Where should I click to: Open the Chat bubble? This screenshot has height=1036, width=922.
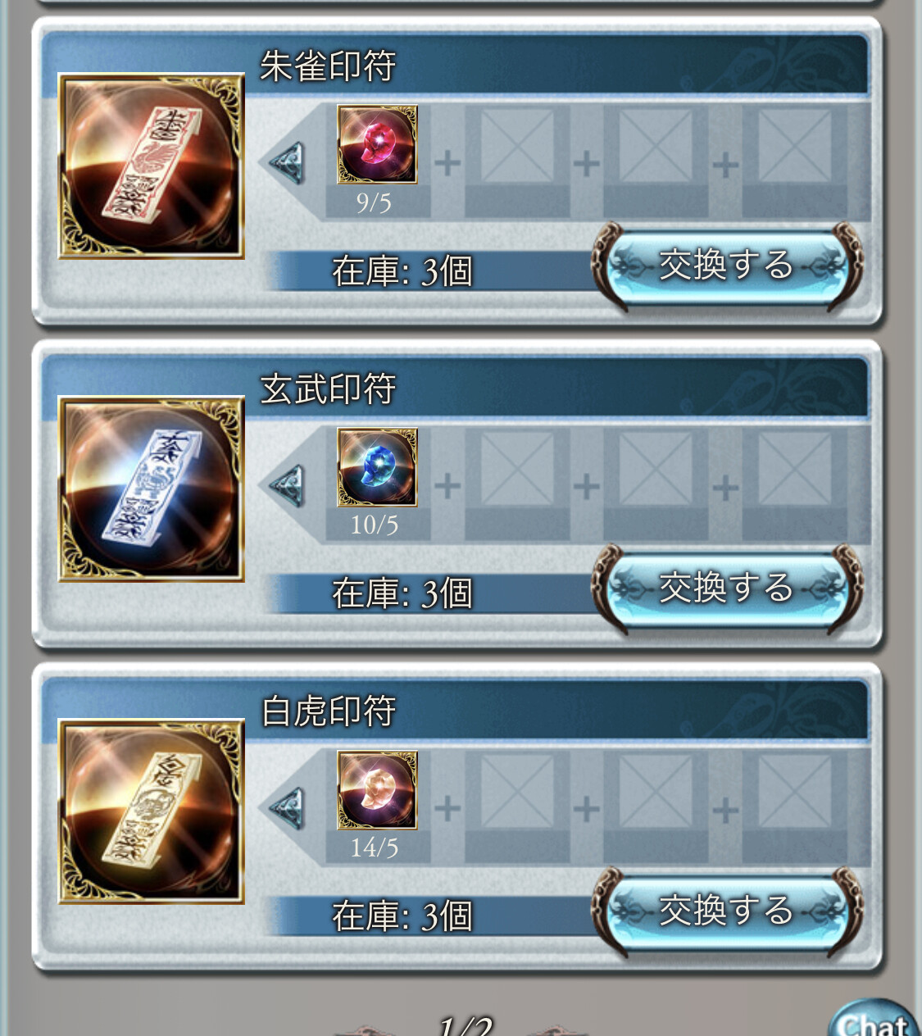pyautogui.click(x=874, y=1019)
